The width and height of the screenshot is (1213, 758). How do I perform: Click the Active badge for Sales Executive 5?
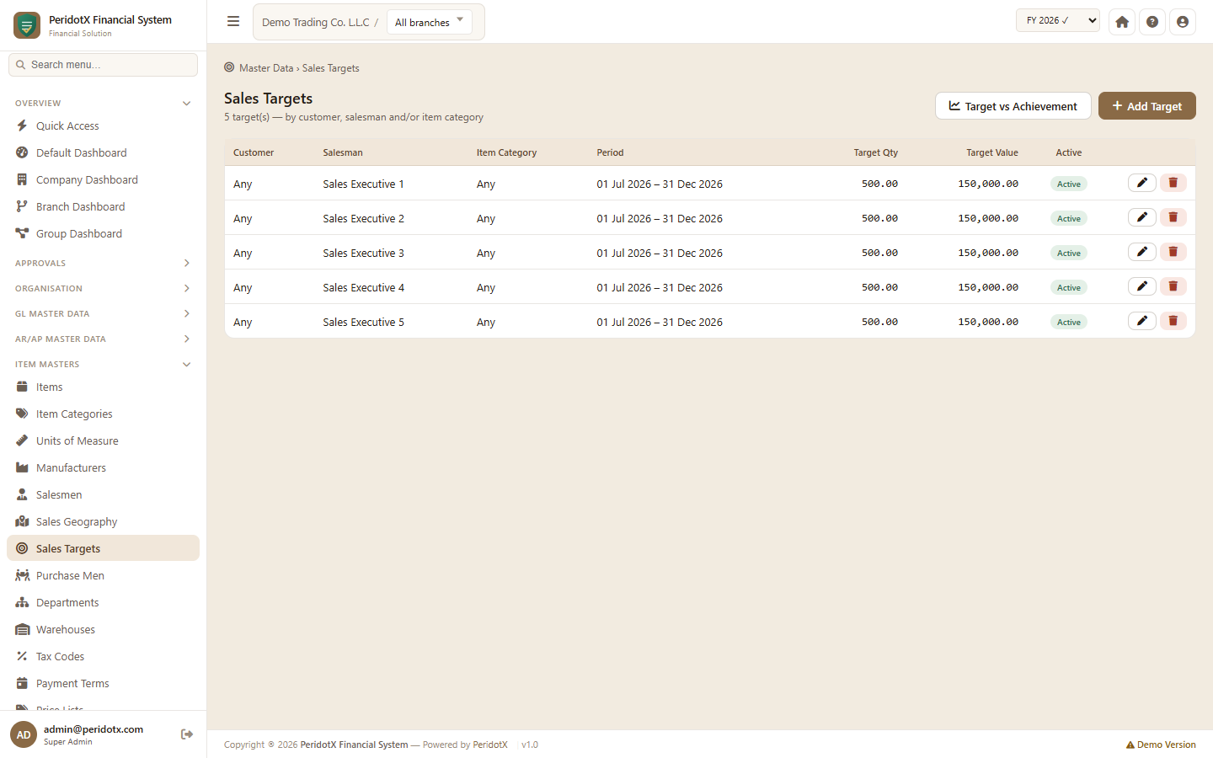1068,322
